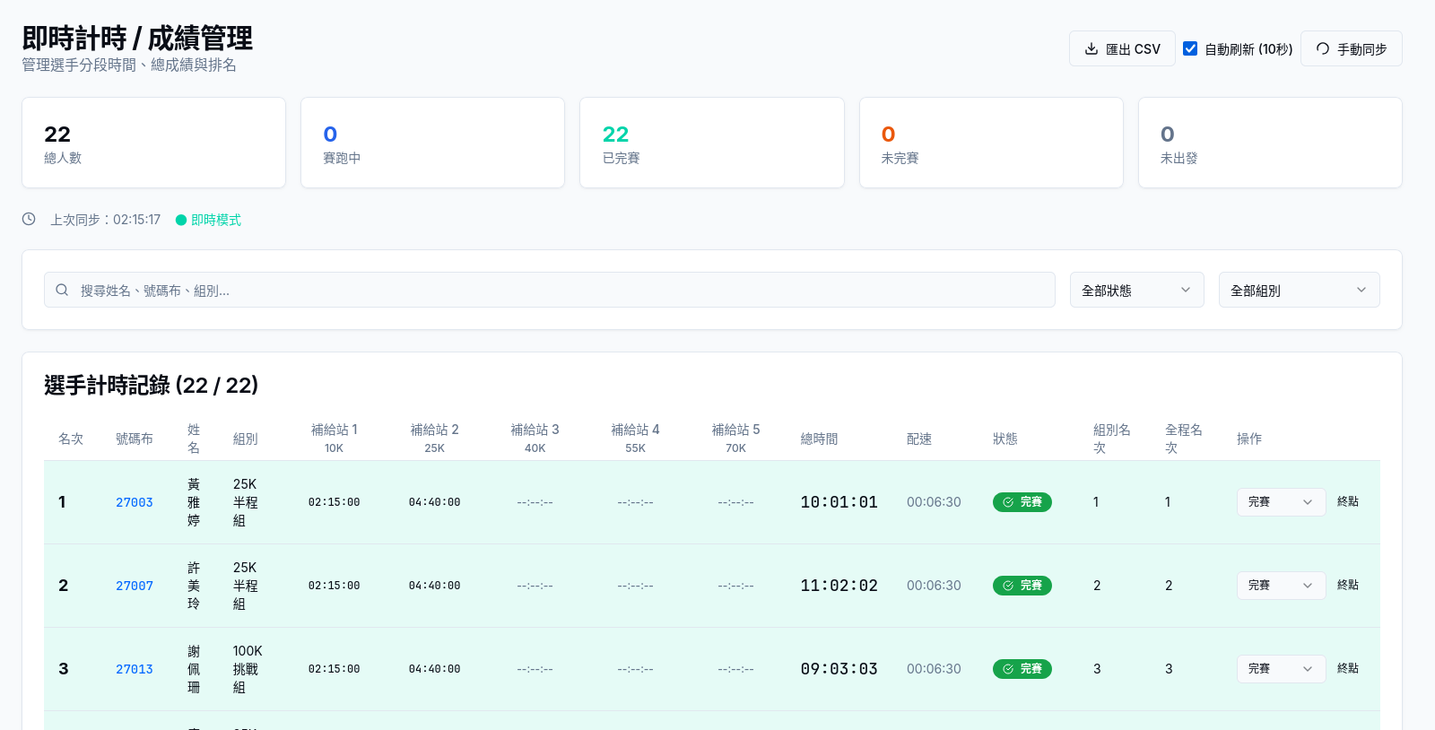Click the 組別名次 column header

tap(1112, 439)
